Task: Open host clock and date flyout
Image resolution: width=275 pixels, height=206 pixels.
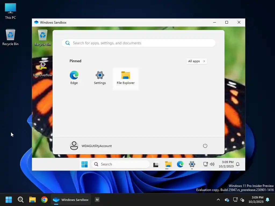Action: (256, 200)
